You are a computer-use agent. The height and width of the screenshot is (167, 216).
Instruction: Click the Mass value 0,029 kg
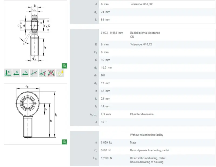[x=106, y=142]
